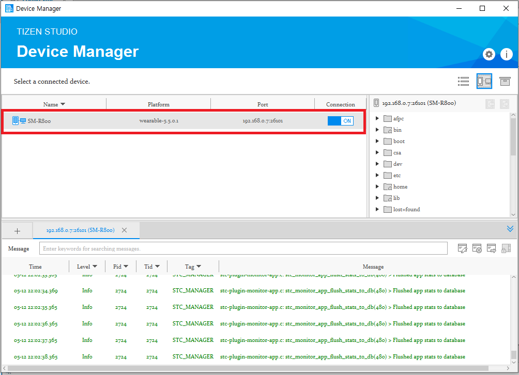Select the SM-R800 device row name
This screenshot has height=375, width=519.
pyautogui.click(x=39, y=121)
